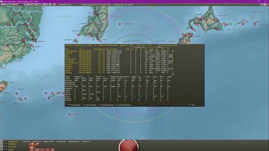
Task: Select the green Mer SY filter
Action: (144, 45)
